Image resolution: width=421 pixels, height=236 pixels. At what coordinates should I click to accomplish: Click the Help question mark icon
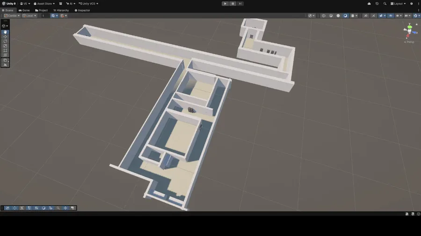[411, 3]
